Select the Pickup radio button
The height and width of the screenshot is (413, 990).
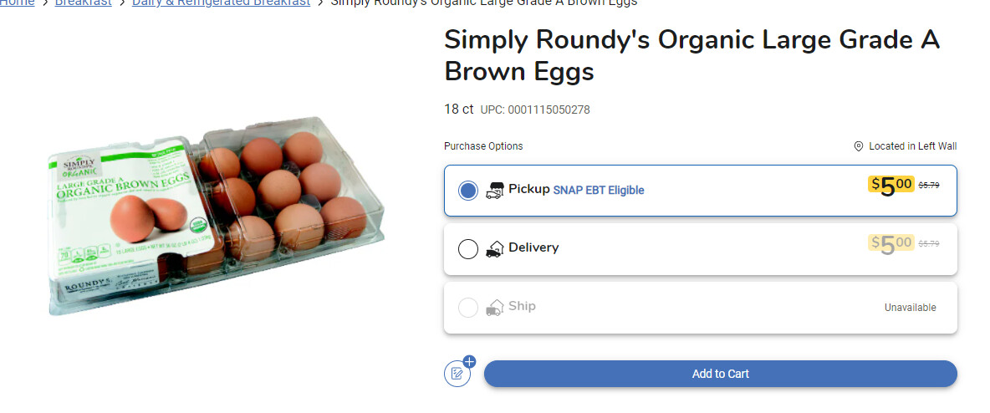click(x=468, y=191)
